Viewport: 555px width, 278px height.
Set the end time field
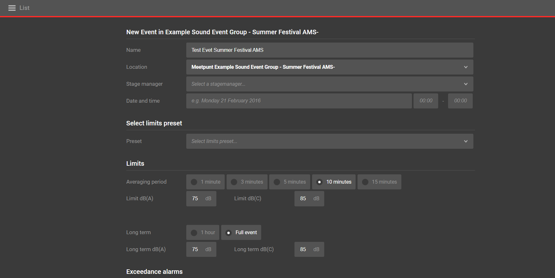pos(460,101)
